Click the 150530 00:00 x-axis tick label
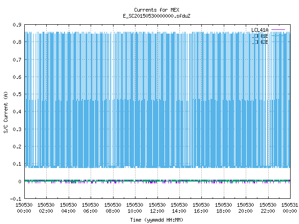Screen dimensions: 299x224 click(24, 208)
